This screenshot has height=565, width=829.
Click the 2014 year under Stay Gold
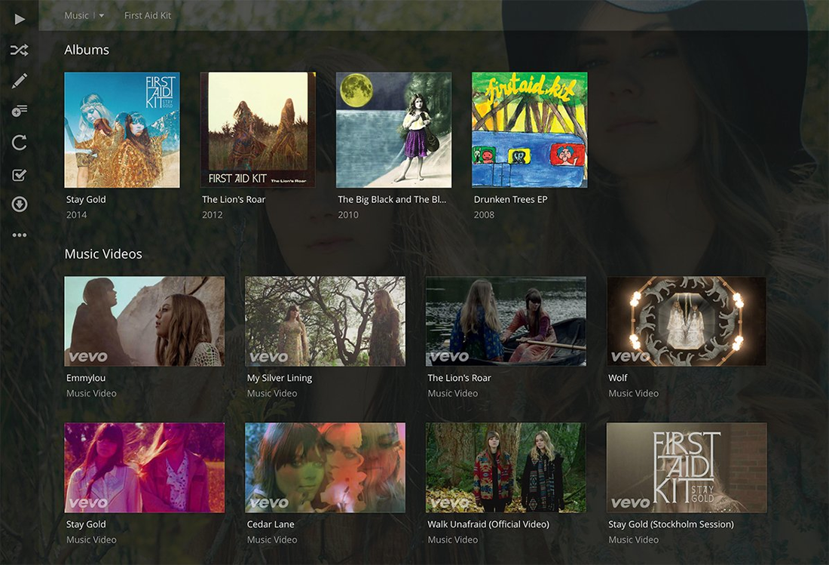coord(77,215)
